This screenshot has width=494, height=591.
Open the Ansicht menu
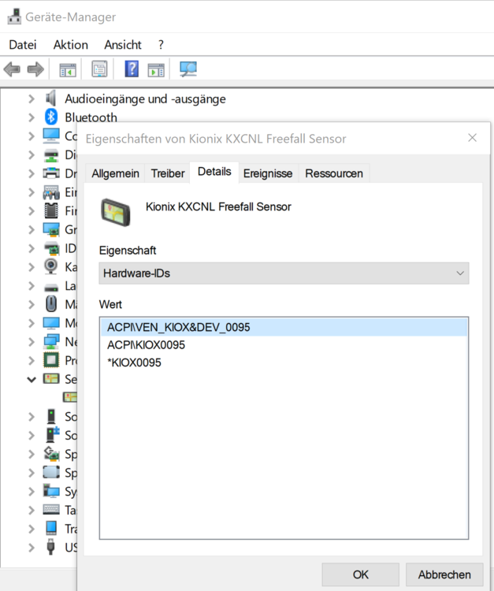coord(122,45)
